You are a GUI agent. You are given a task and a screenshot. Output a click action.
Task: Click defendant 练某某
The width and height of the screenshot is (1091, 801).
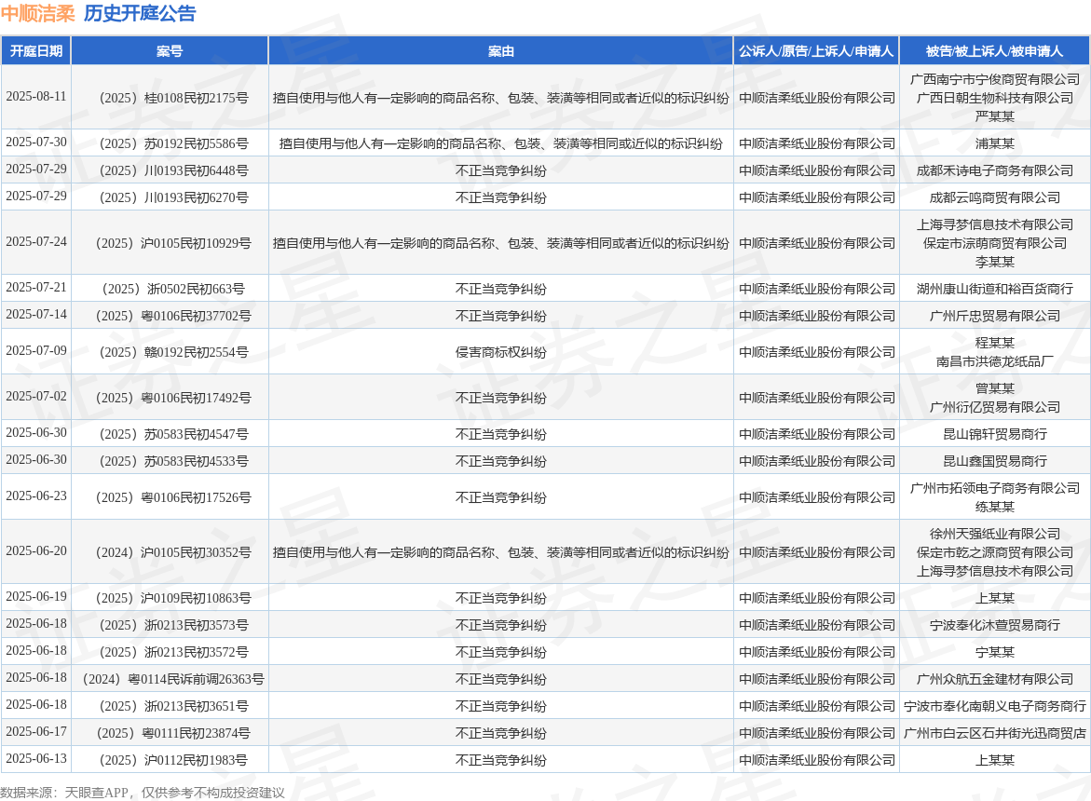pyautogui.click(x=995, y=507)
